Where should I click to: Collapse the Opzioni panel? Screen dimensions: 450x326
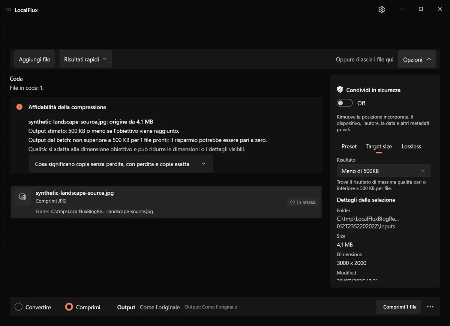417,59
